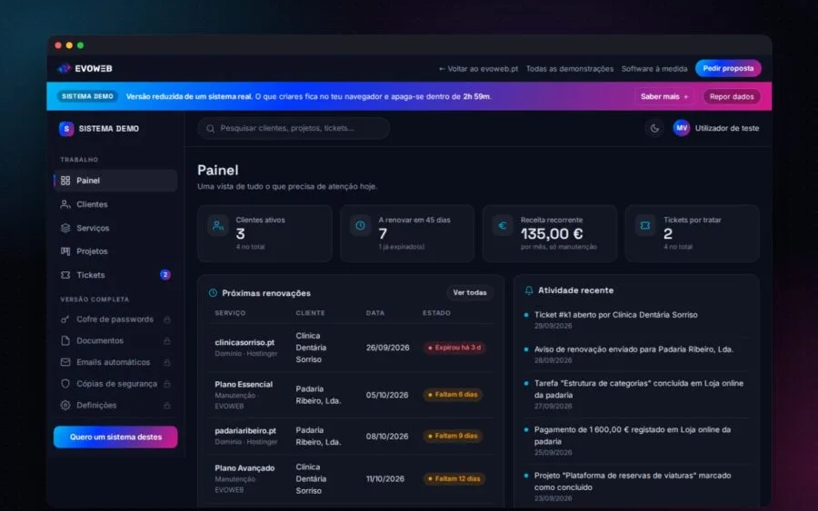This screenshot has height=511, width=818.
Task: Click lock icon beside Cópias de segurança
Action: 167,384
